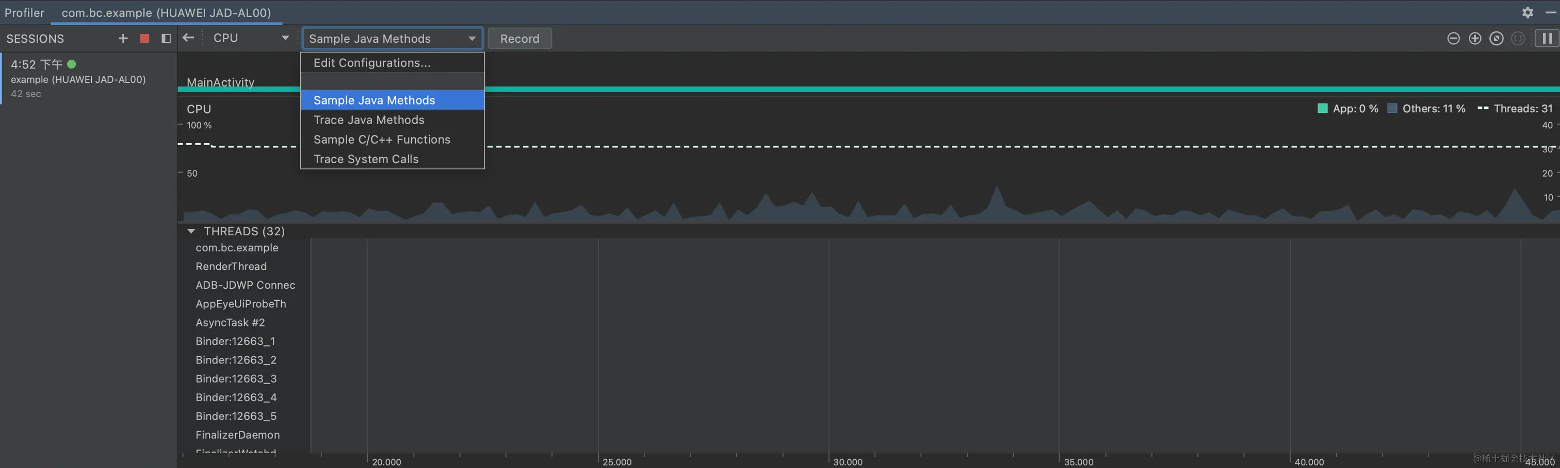The height and width of the screenshot is (468, 1560).
Task: Open the Sample Java Methods combo box
Action: coord(393,39)
